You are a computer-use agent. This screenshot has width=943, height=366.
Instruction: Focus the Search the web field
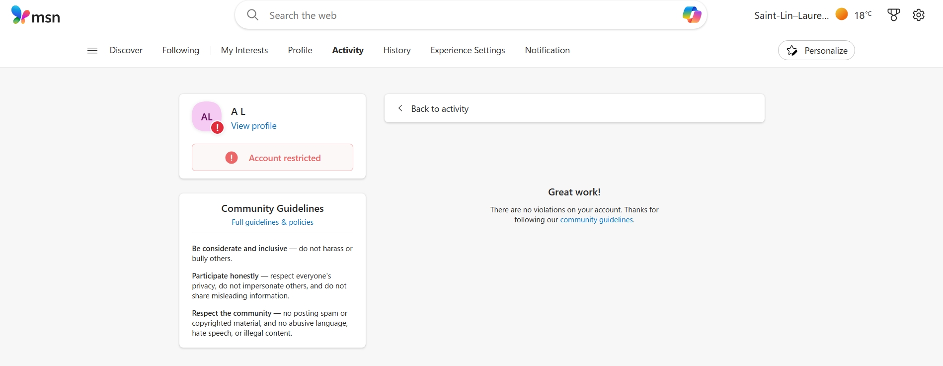471,15
